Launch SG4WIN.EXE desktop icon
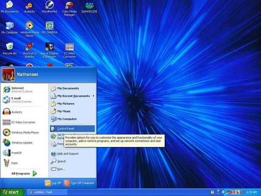The image size is (261, 196). [x=89, y=8]
